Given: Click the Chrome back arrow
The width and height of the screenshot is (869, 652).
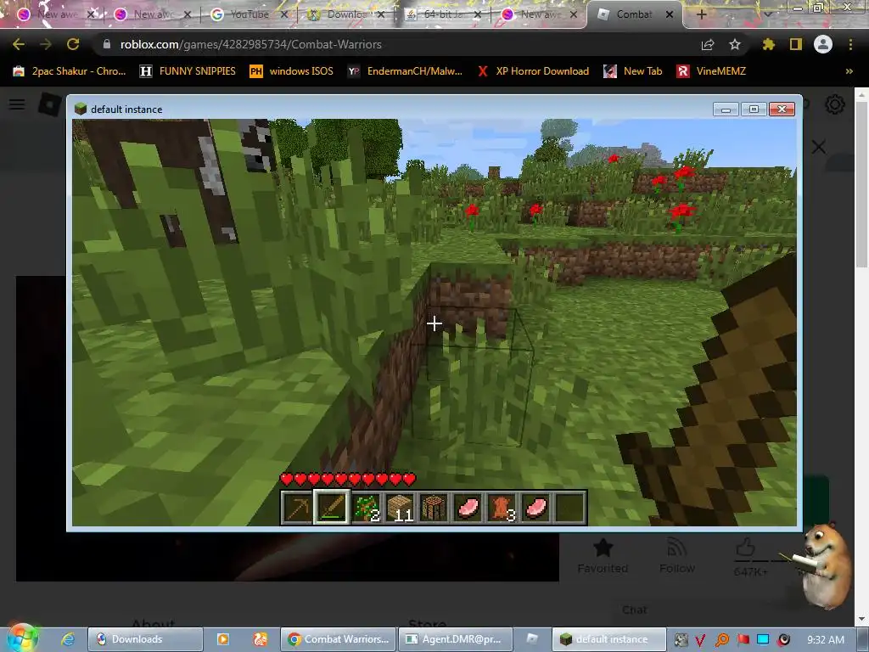Looking at the screenshot, I should tap(19, 44).
